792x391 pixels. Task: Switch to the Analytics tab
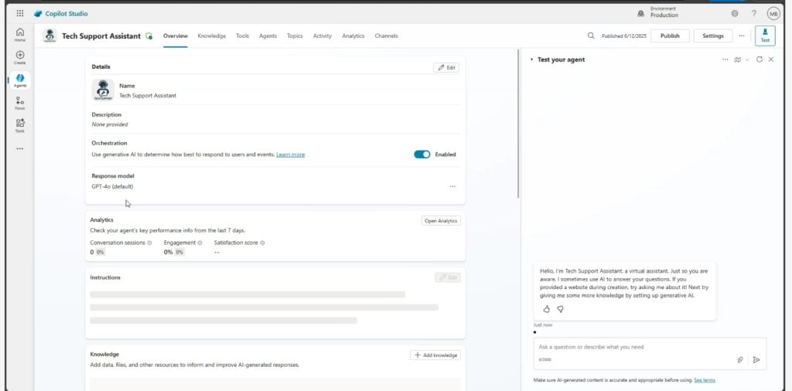[353, 36]
